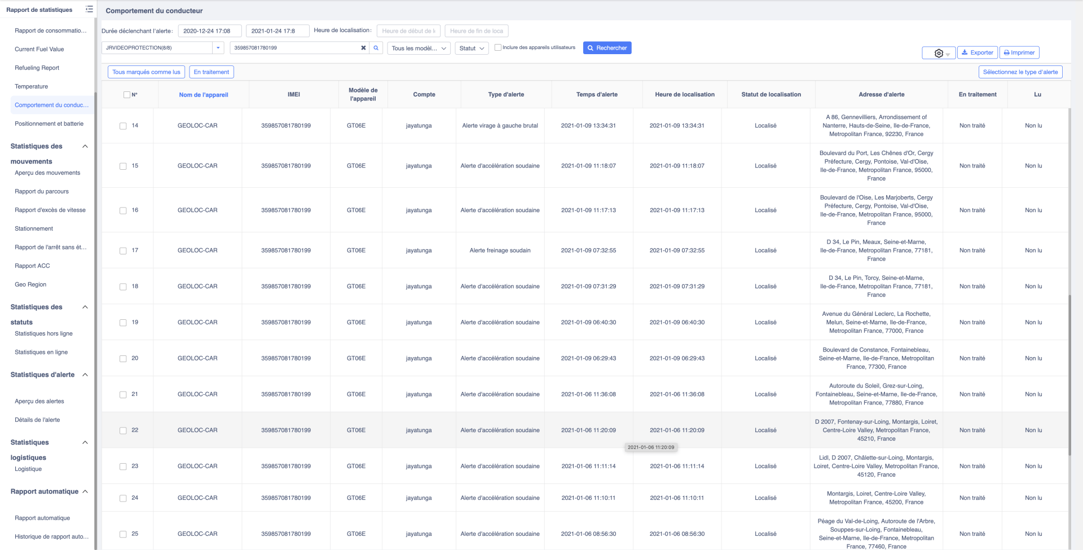Click Tous marqués comme lus button
1083x550 pixels.
[146, 72]
